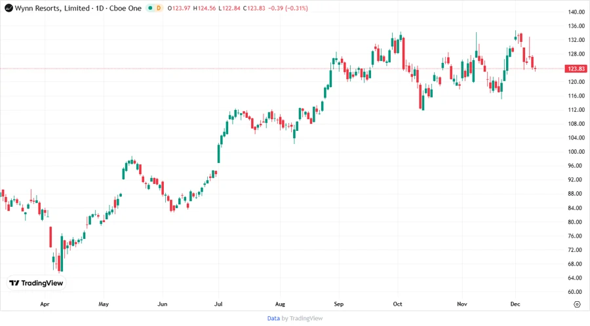Click the high value H124.56
Image resolution: width=590 pixels, height=326 pixels.
[x=205, y=8]
